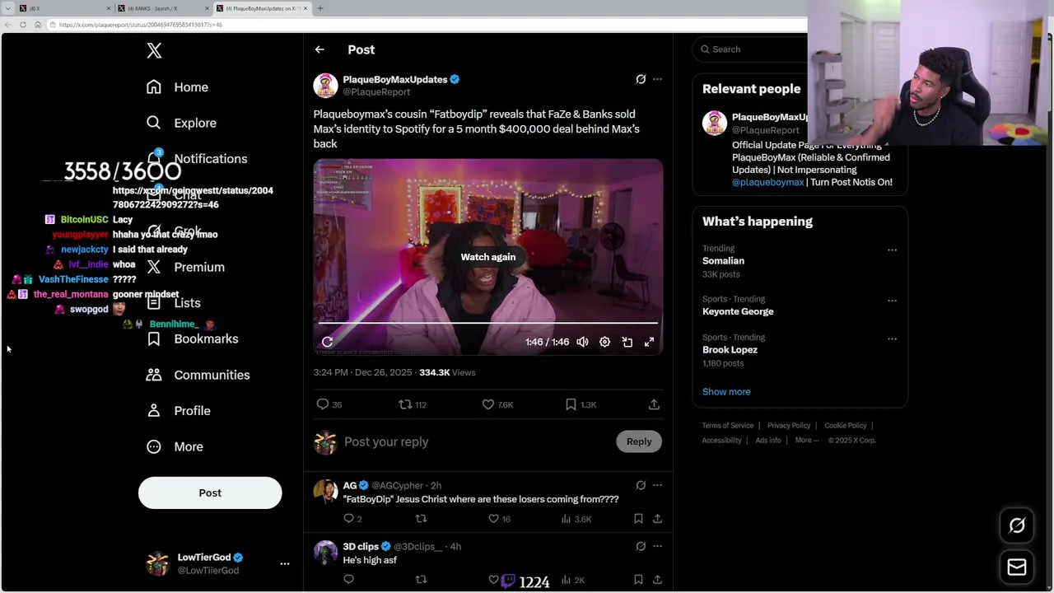Open Messages floating envelope button

[x=1017, y=567]
